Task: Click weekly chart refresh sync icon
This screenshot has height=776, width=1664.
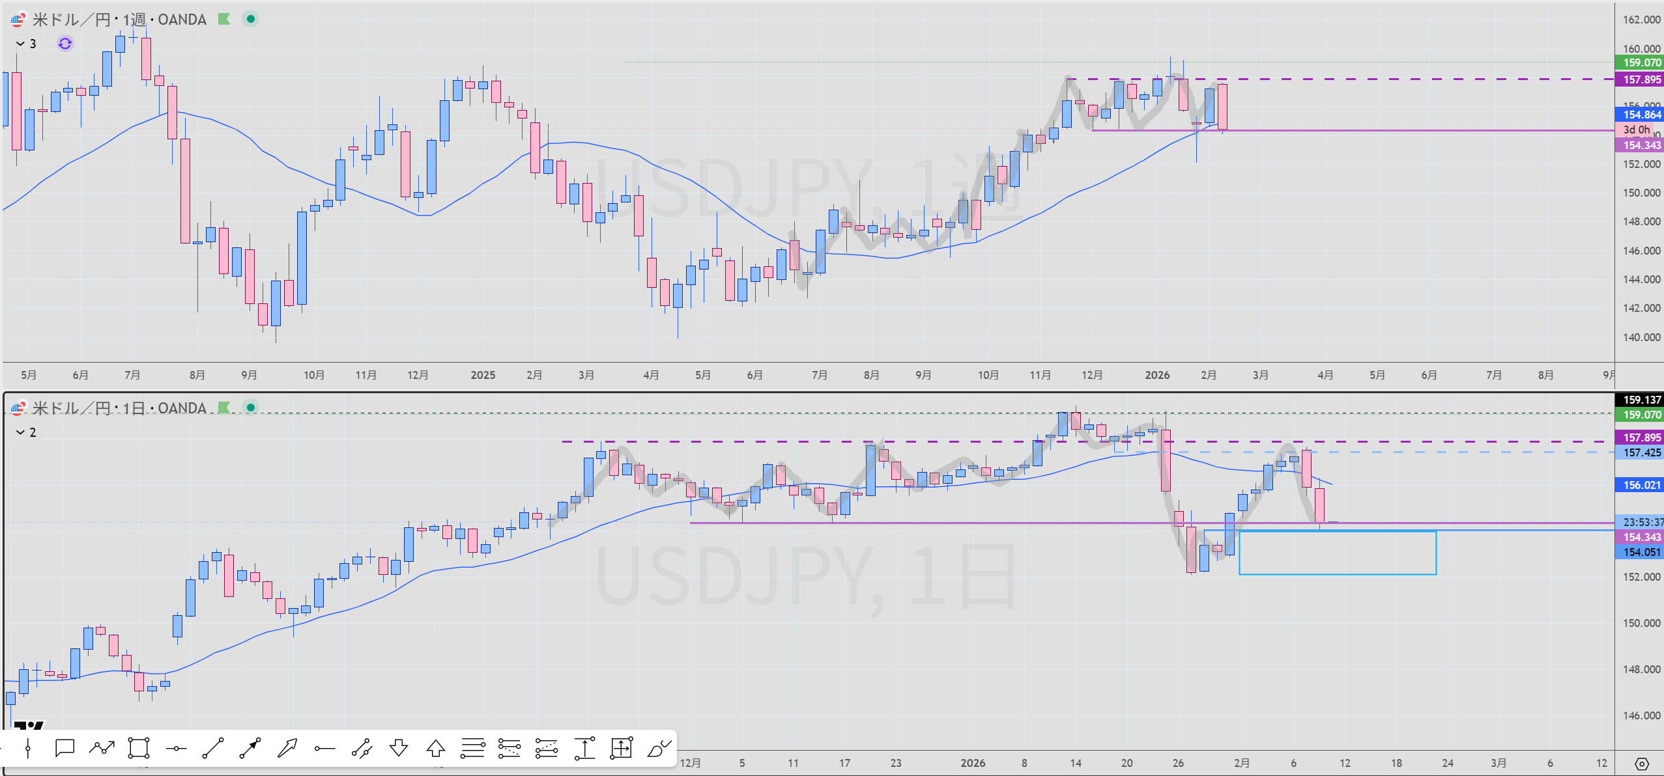Action: [65, 44]
